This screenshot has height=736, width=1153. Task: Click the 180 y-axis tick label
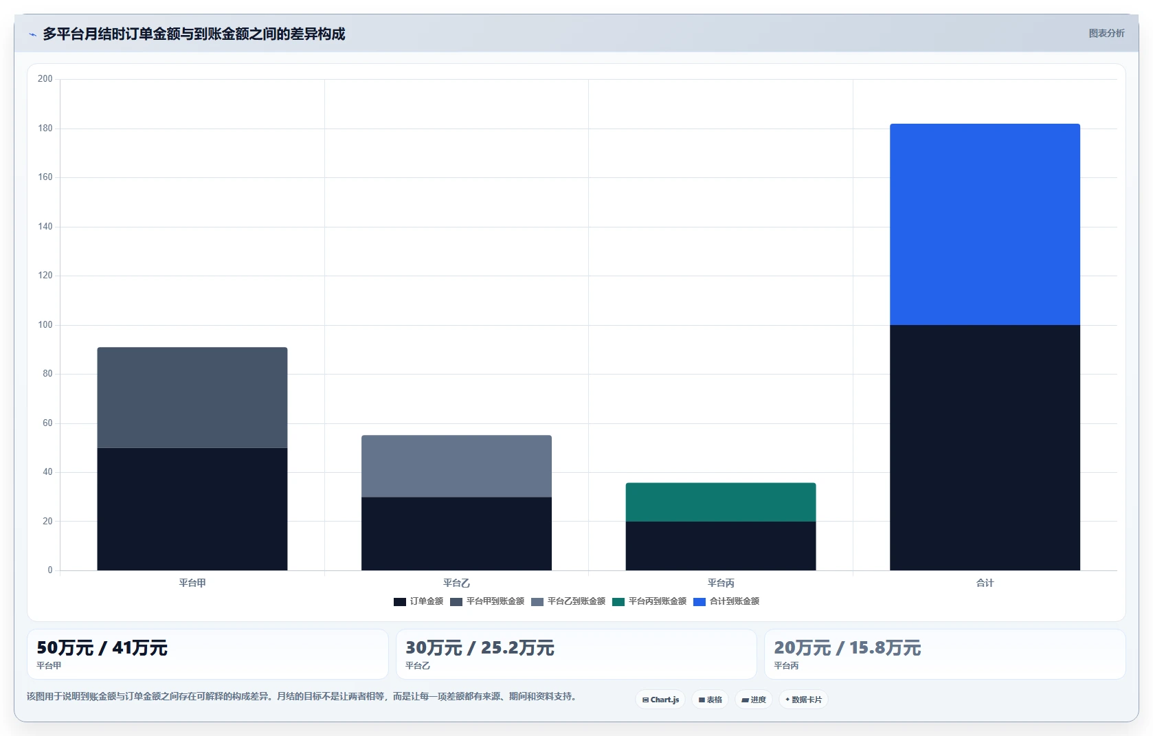click(45, 129)
